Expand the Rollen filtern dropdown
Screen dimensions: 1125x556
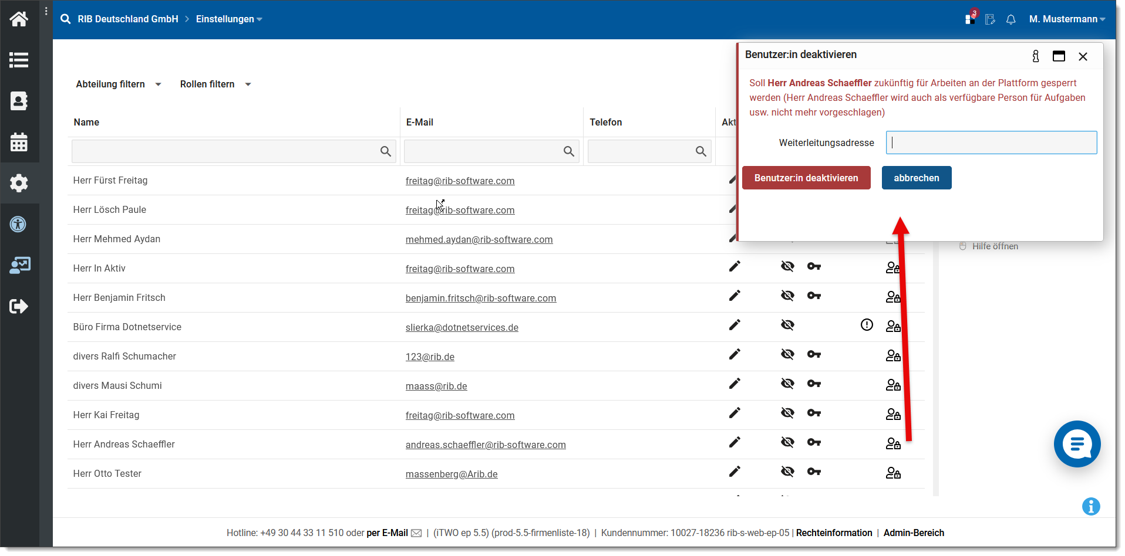pos(215,84)
